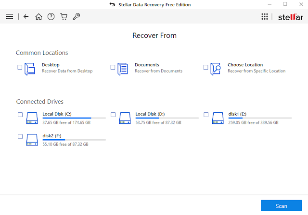
Task: Click the 'Connected Drives' heading
Action: point(39,101)
